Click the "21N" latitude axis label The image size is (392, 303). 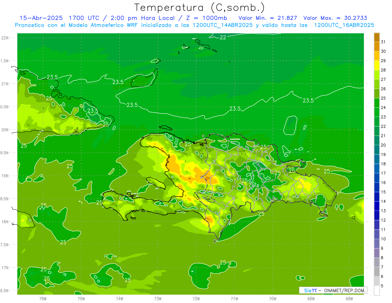coord(5,84)
